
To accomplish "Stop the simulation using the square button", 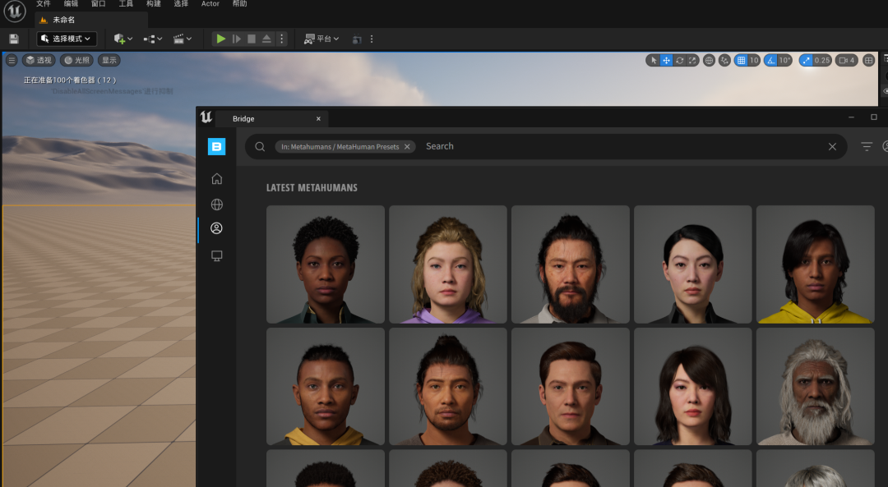I will tap(252, 39).
